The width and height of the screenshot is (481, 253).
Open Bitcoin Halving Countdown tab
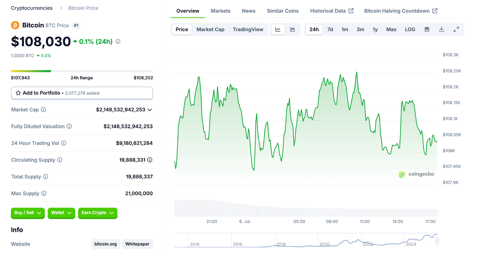coord(401,11)
